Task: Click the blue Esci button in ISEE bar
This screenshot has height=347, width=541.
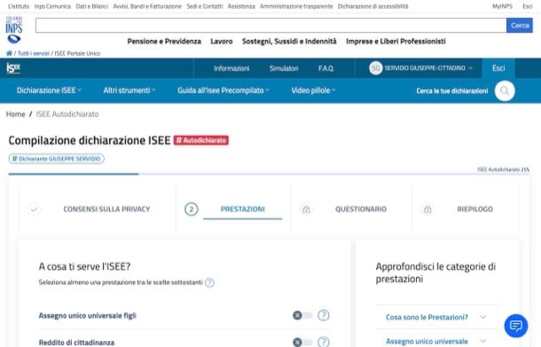Action: tap(498, 68)
